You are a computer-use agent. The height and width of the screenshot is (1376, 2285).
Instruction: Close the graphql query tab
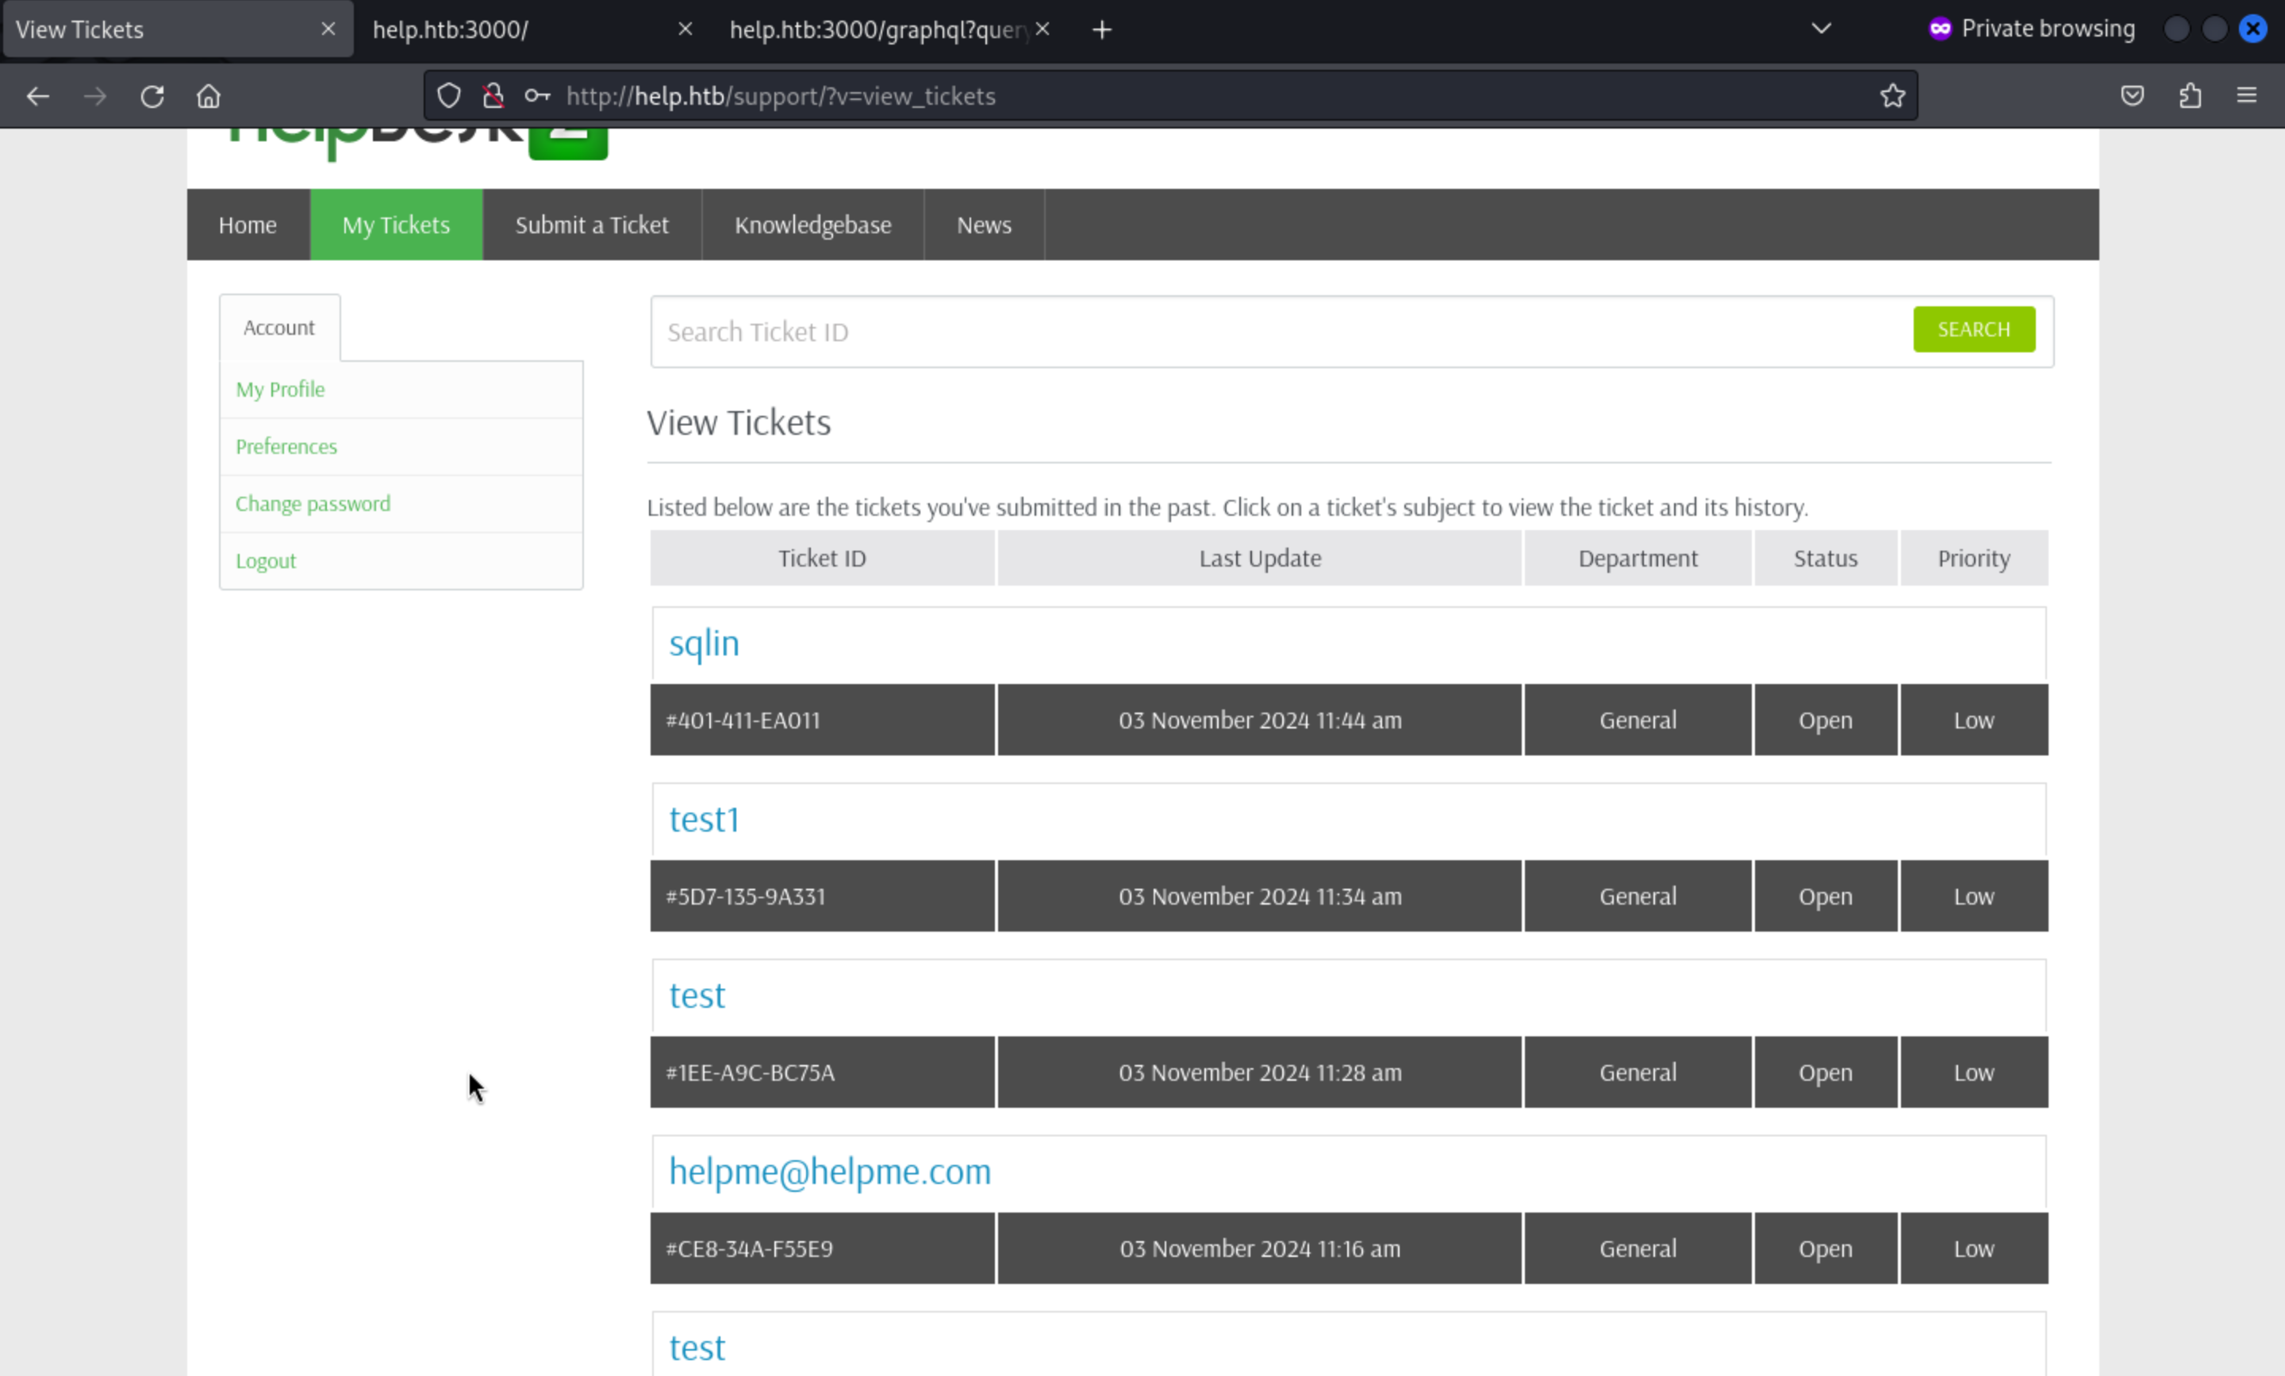(x=1043, y=29)
